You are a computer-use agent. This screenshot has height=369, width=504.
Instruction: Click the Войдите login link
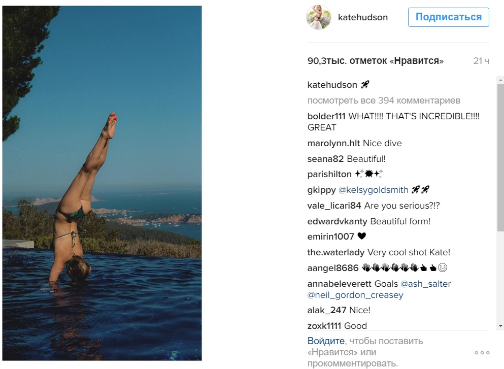tap(326, 341)
